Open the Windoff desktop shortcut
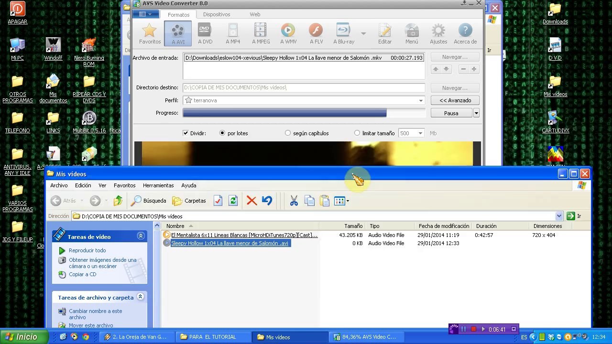The image size is (612, 344). tap(53, 48)
